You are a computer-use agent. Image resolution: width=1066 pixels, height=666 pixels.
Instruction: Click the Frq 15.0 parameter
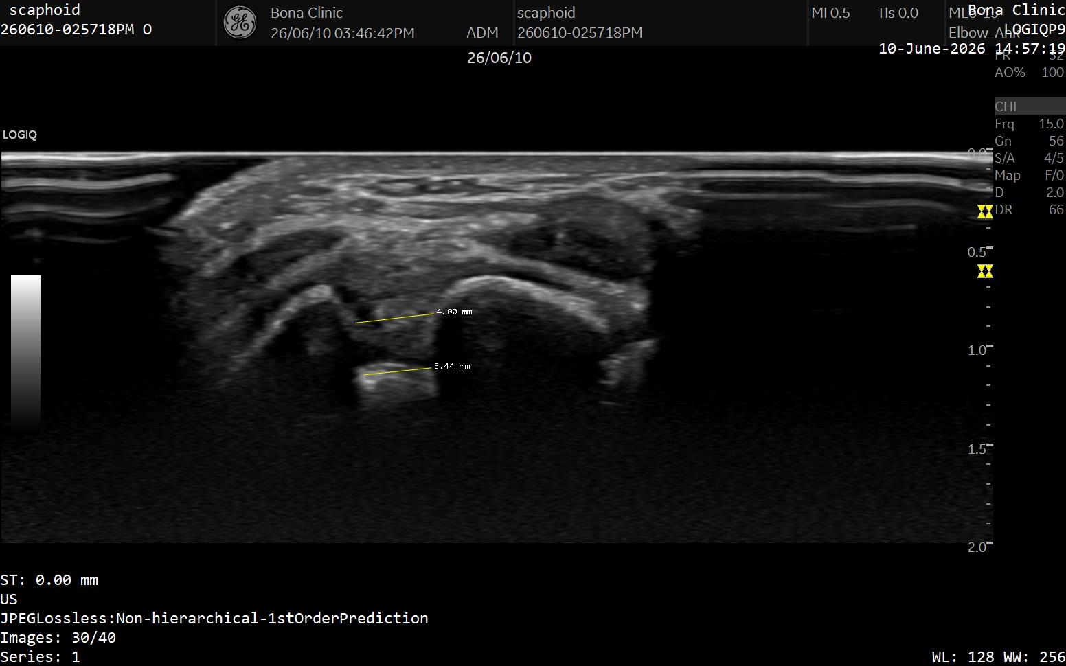coord(1029,124)
